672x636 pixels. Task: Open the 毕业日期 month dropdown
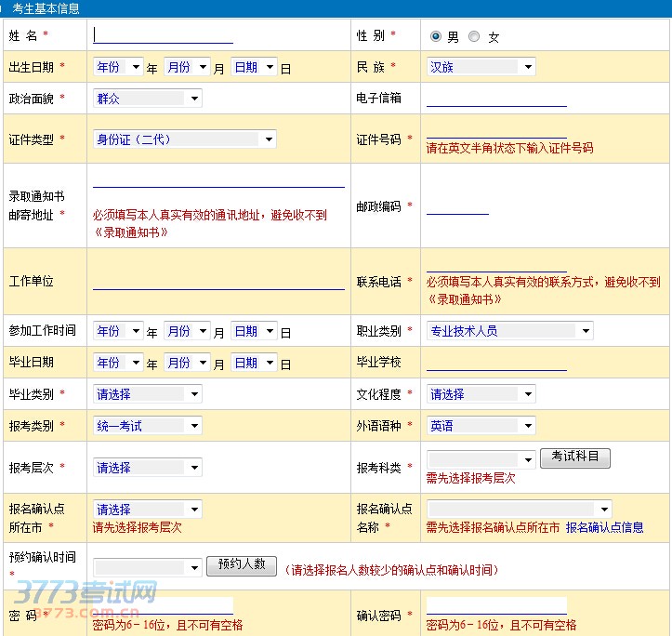coord(187,363)
